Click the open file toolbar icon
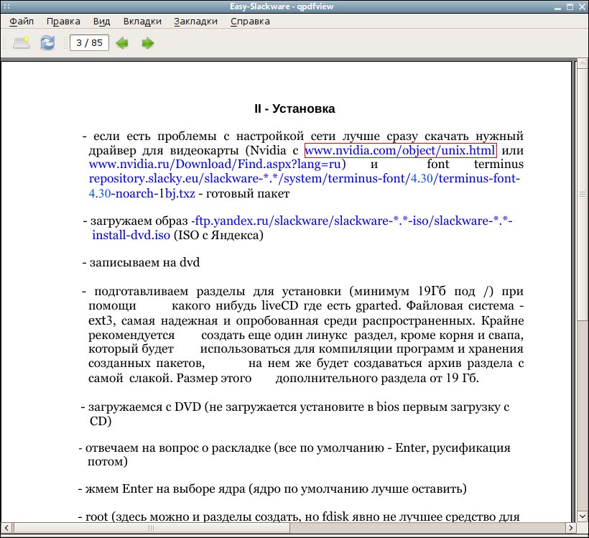This screenshot has width=589, height=538. point(22,42)
